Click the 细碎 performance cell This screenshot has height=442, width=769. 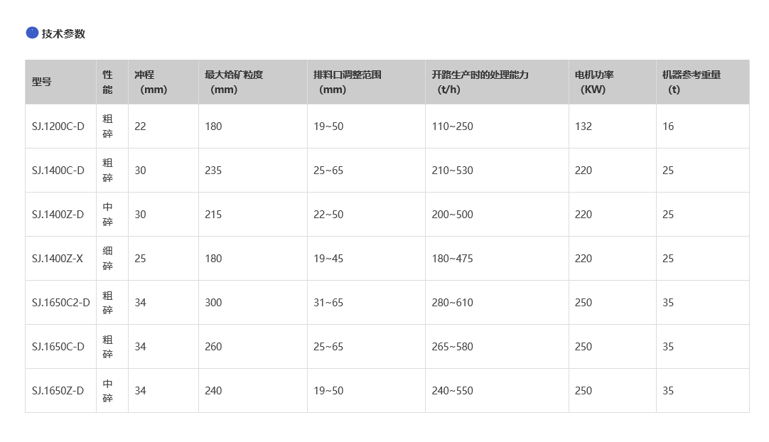click(x=107, y=259)
